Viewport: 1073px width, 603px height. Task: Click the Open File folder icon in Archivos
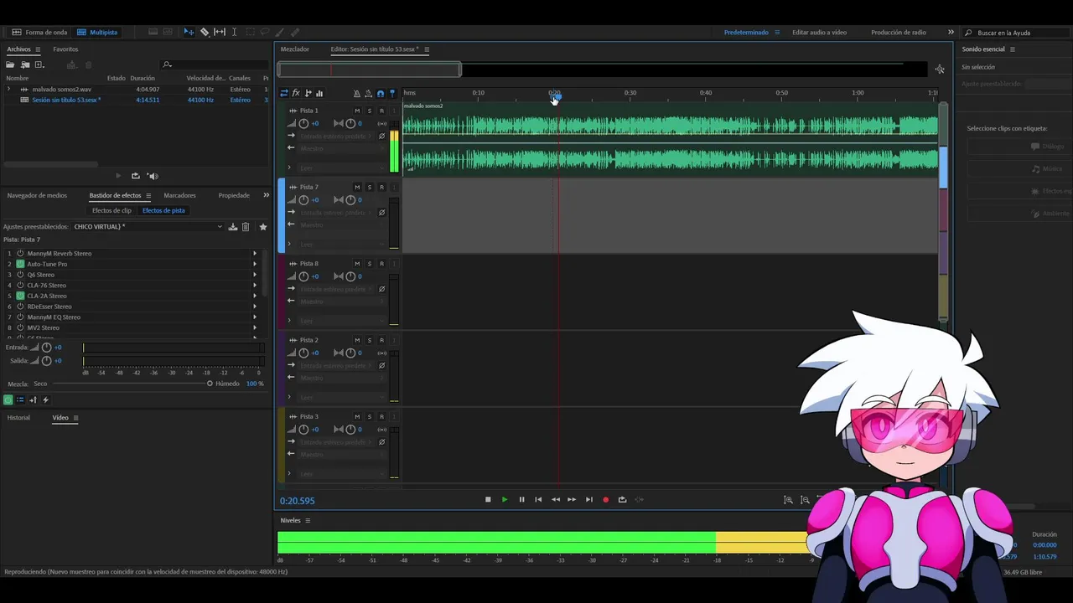(10, 64)
